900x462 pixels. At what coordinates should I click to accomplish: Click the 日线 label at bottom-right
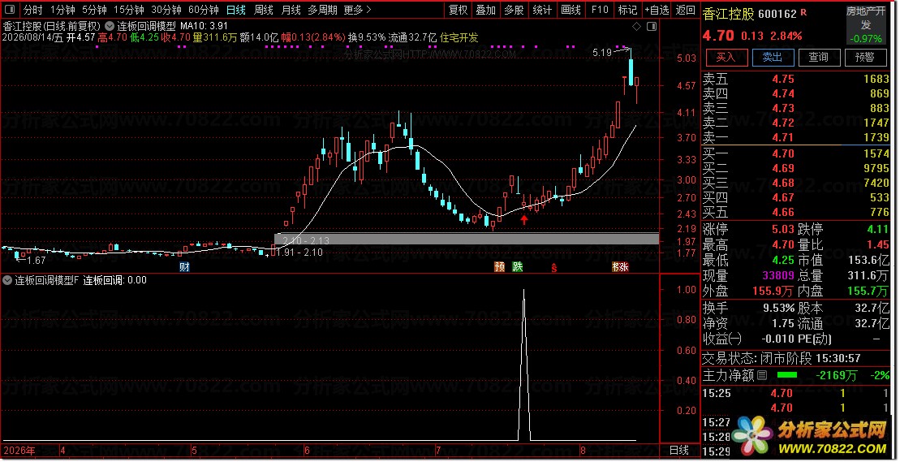679,451
